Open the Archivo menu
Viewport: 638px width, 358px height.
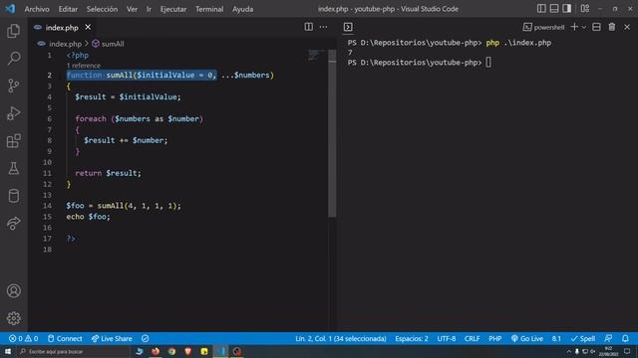pyautogui.click(x=37, y=9)
